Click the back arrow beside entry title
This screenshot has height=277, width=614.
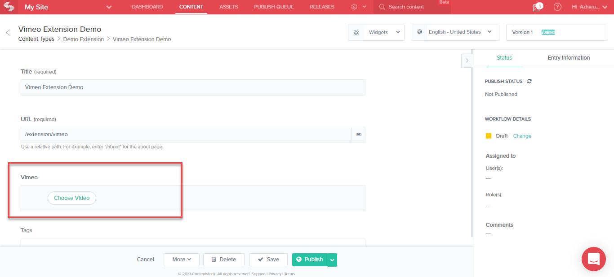(8, 33)
